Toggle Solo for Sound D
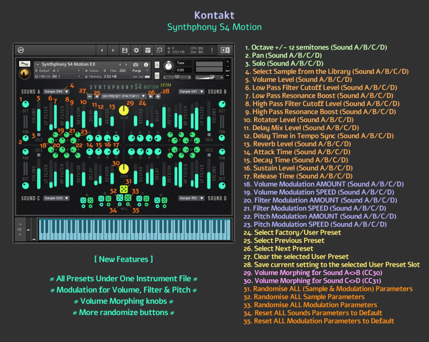Screen dimensions: 429x342 tap(209, 155)
